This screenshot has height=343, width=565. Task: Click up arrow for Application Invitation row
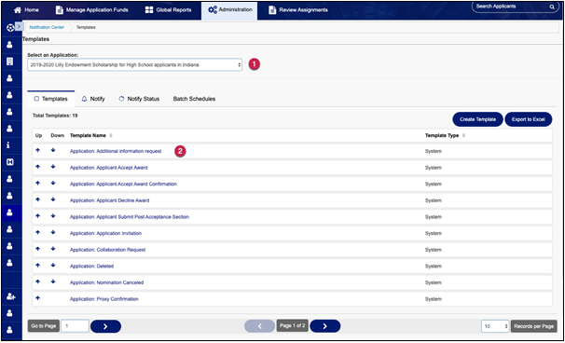tap(38, 232)
